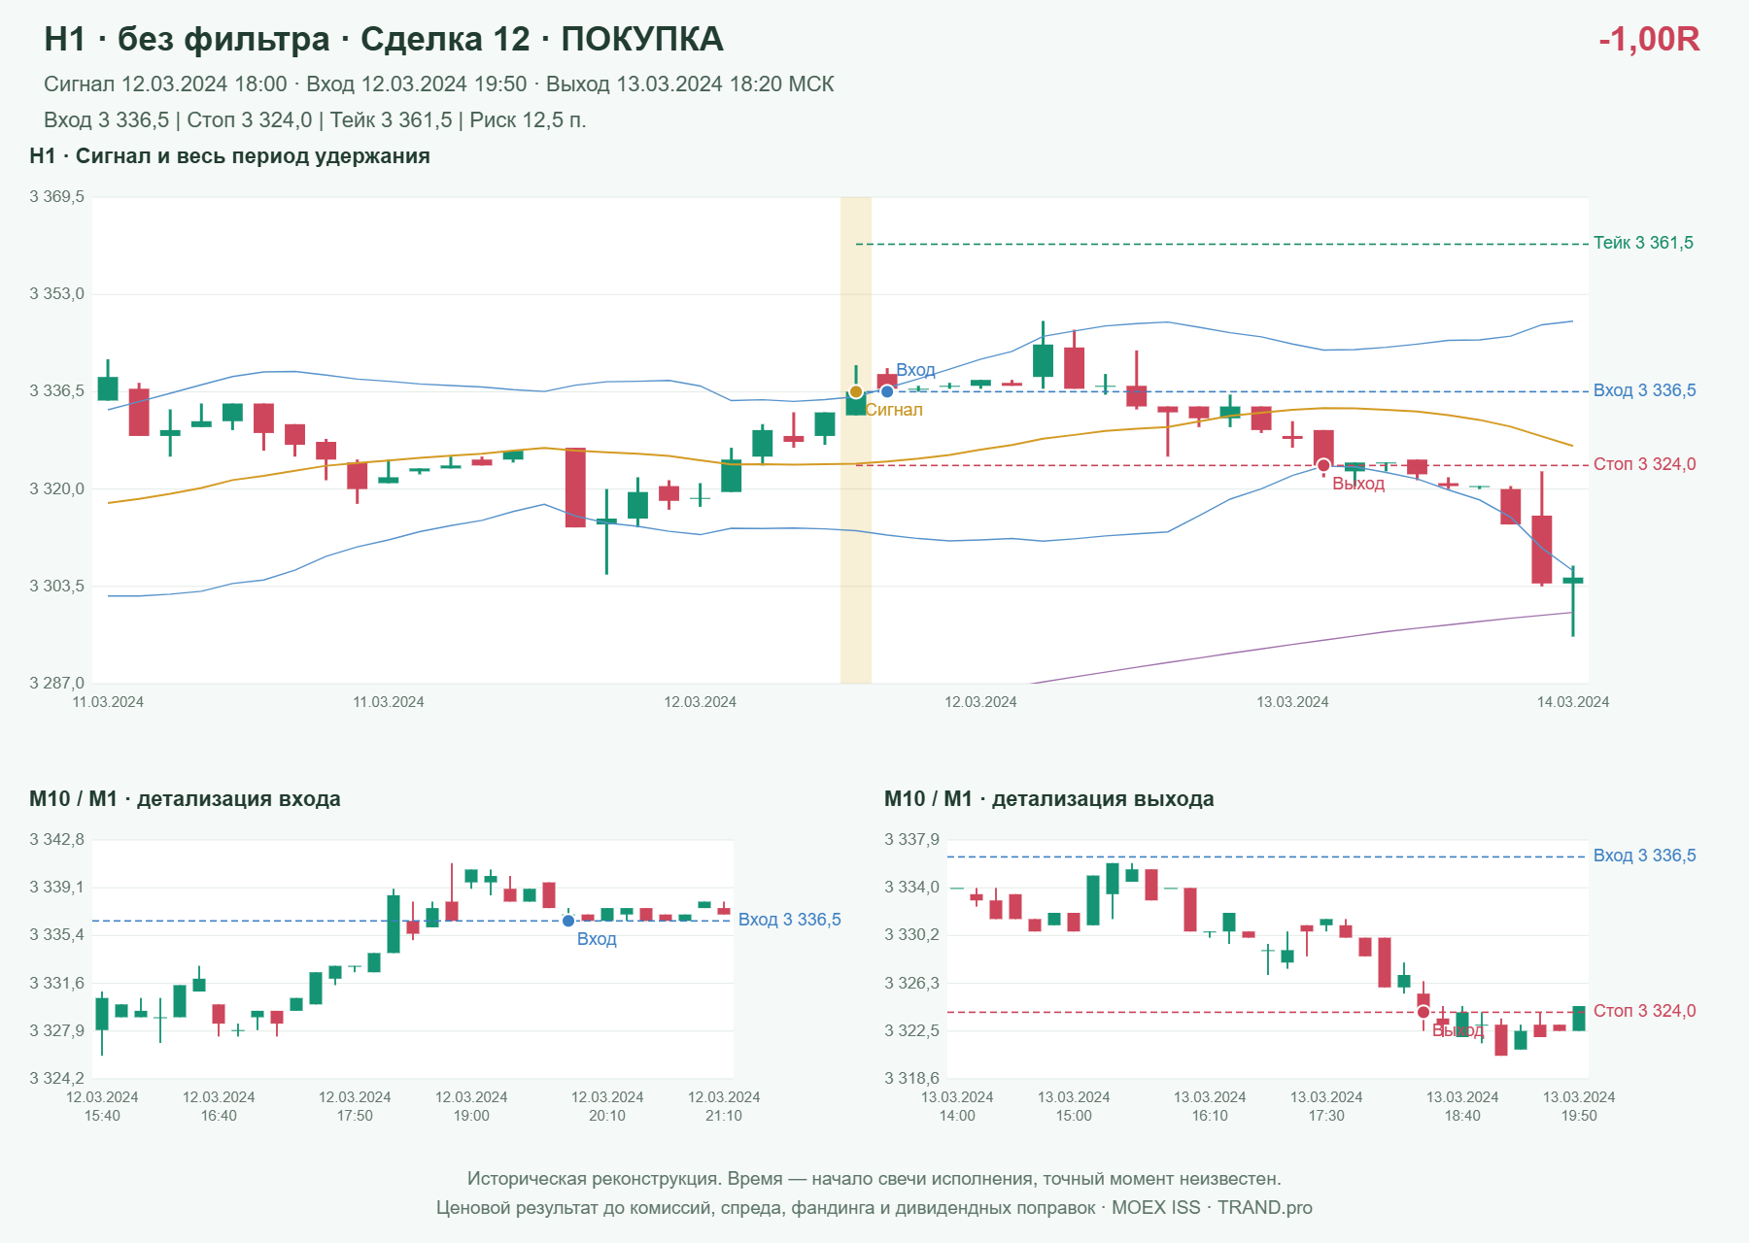
Task: Click the 13.03.2024 14:00 label in exit chart
Action: [957, 1106]
